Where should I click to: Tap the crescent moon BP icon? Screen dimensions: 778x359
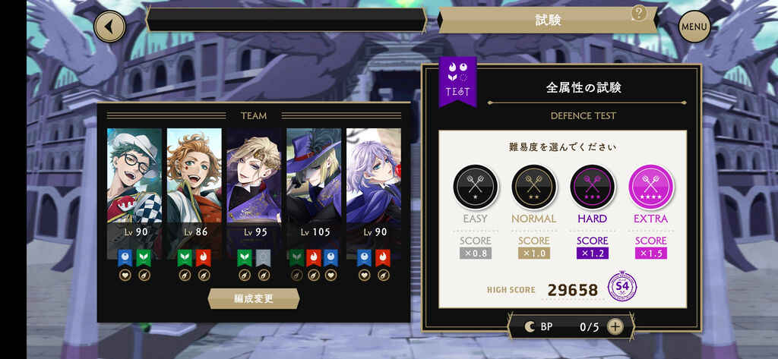[x=530, y=327]
